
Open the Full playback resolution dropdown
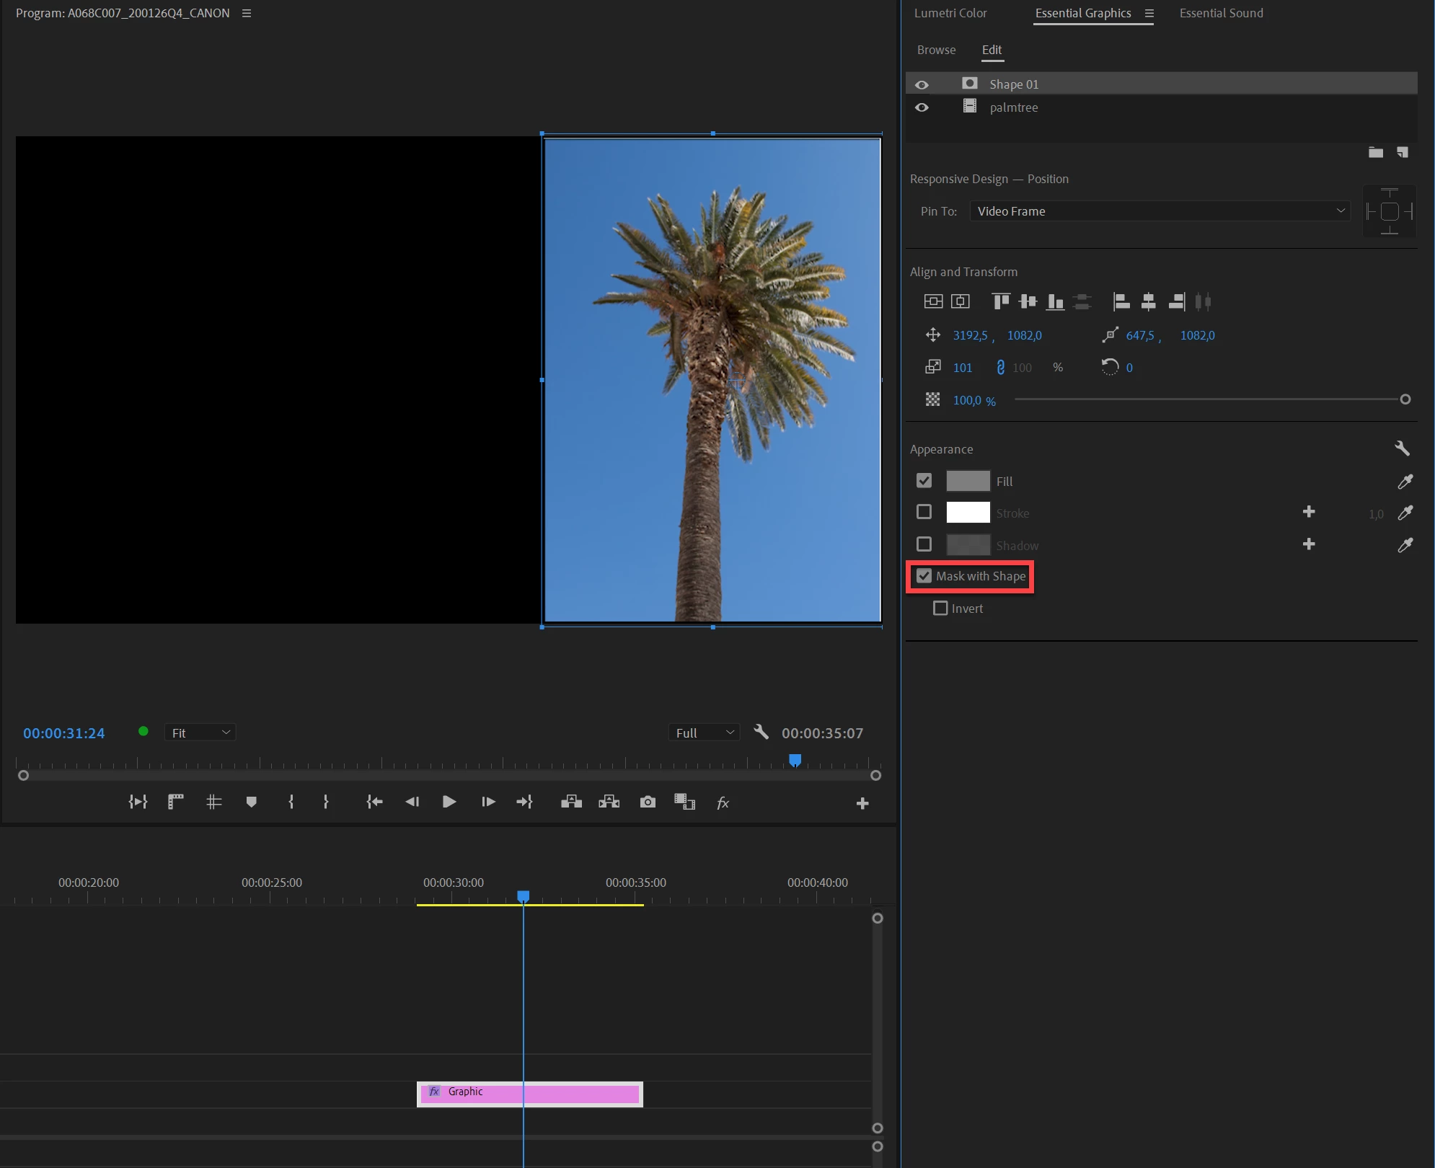[704, 733]
